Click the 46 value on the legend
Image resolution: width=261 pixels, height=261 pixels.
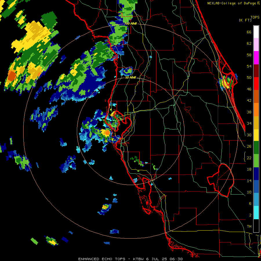[249, 89]
